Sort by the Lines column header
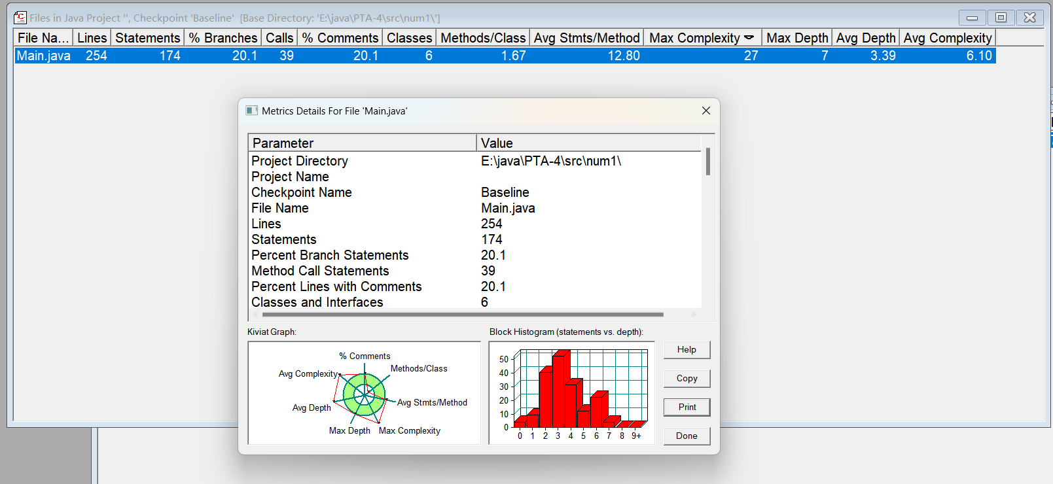Screen dimensions: 1053x484 [x=92, y=38]
